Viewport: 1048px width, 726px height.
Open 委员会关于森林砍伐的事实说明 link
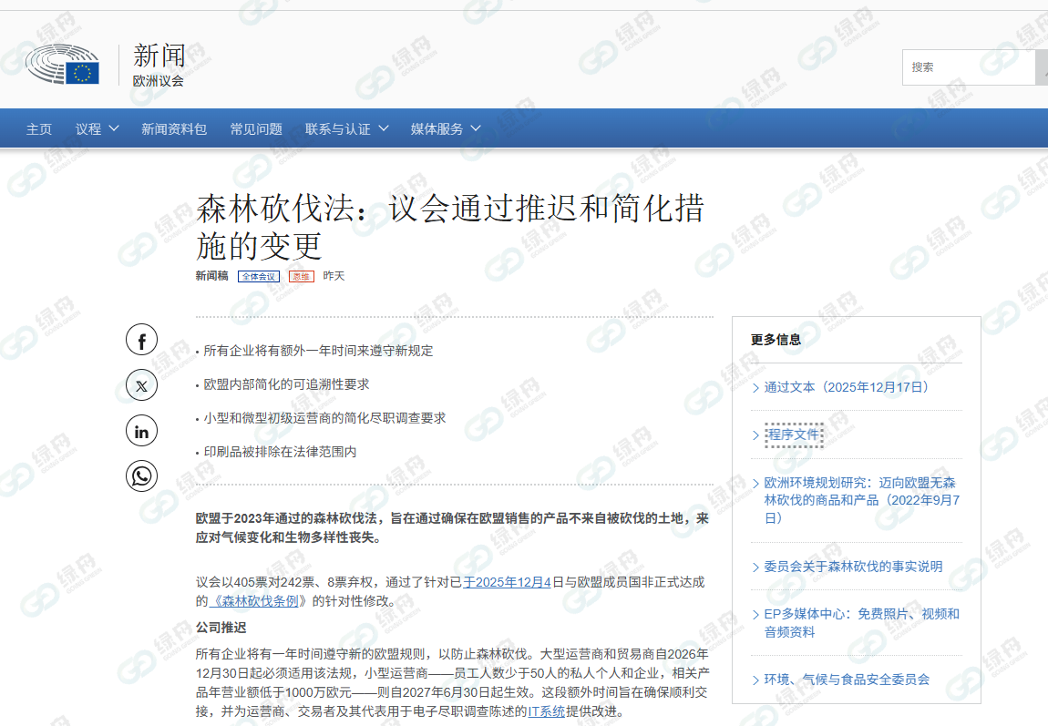(853, 567)
